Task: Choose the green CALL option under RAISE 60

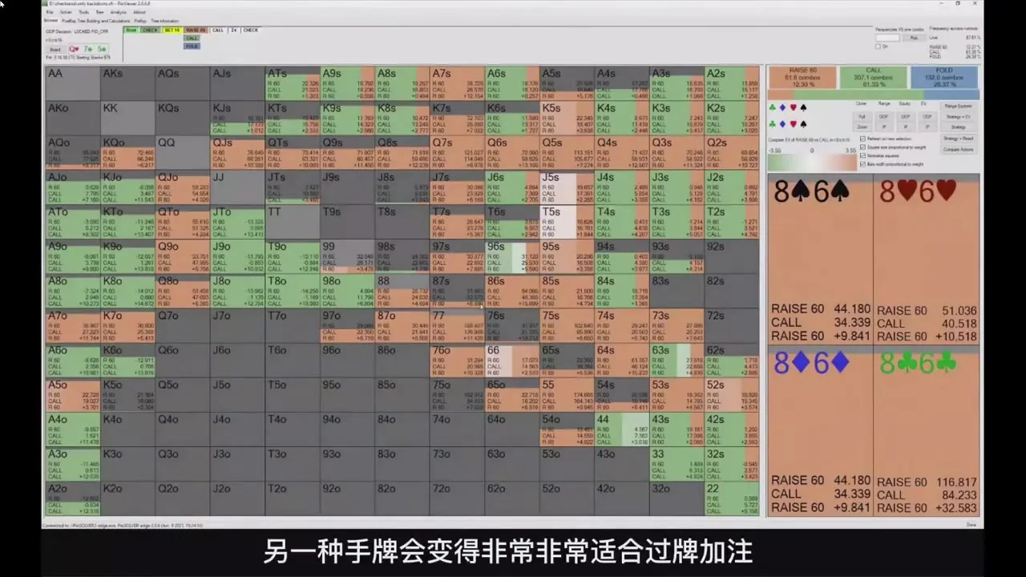Action: click(192, 38)
